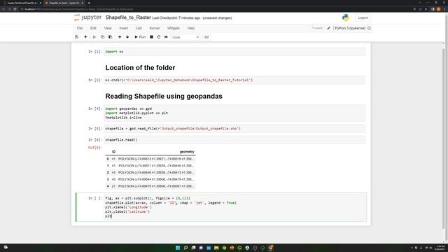Select the 'Location of the folder' heading cell

point(140,68)
